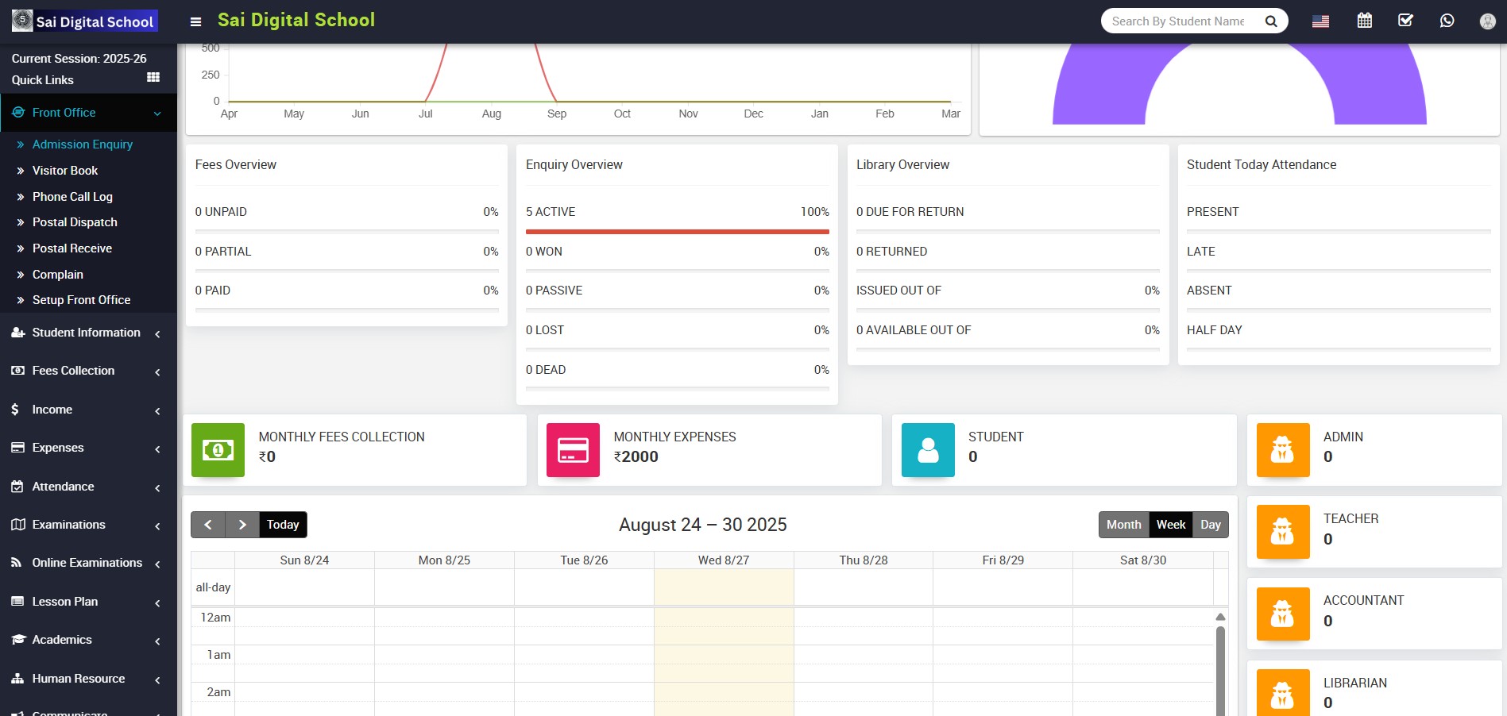Click the US flag language icon
The width and height of the screenshot is (1507, 716).
[x=1320, y=21]
